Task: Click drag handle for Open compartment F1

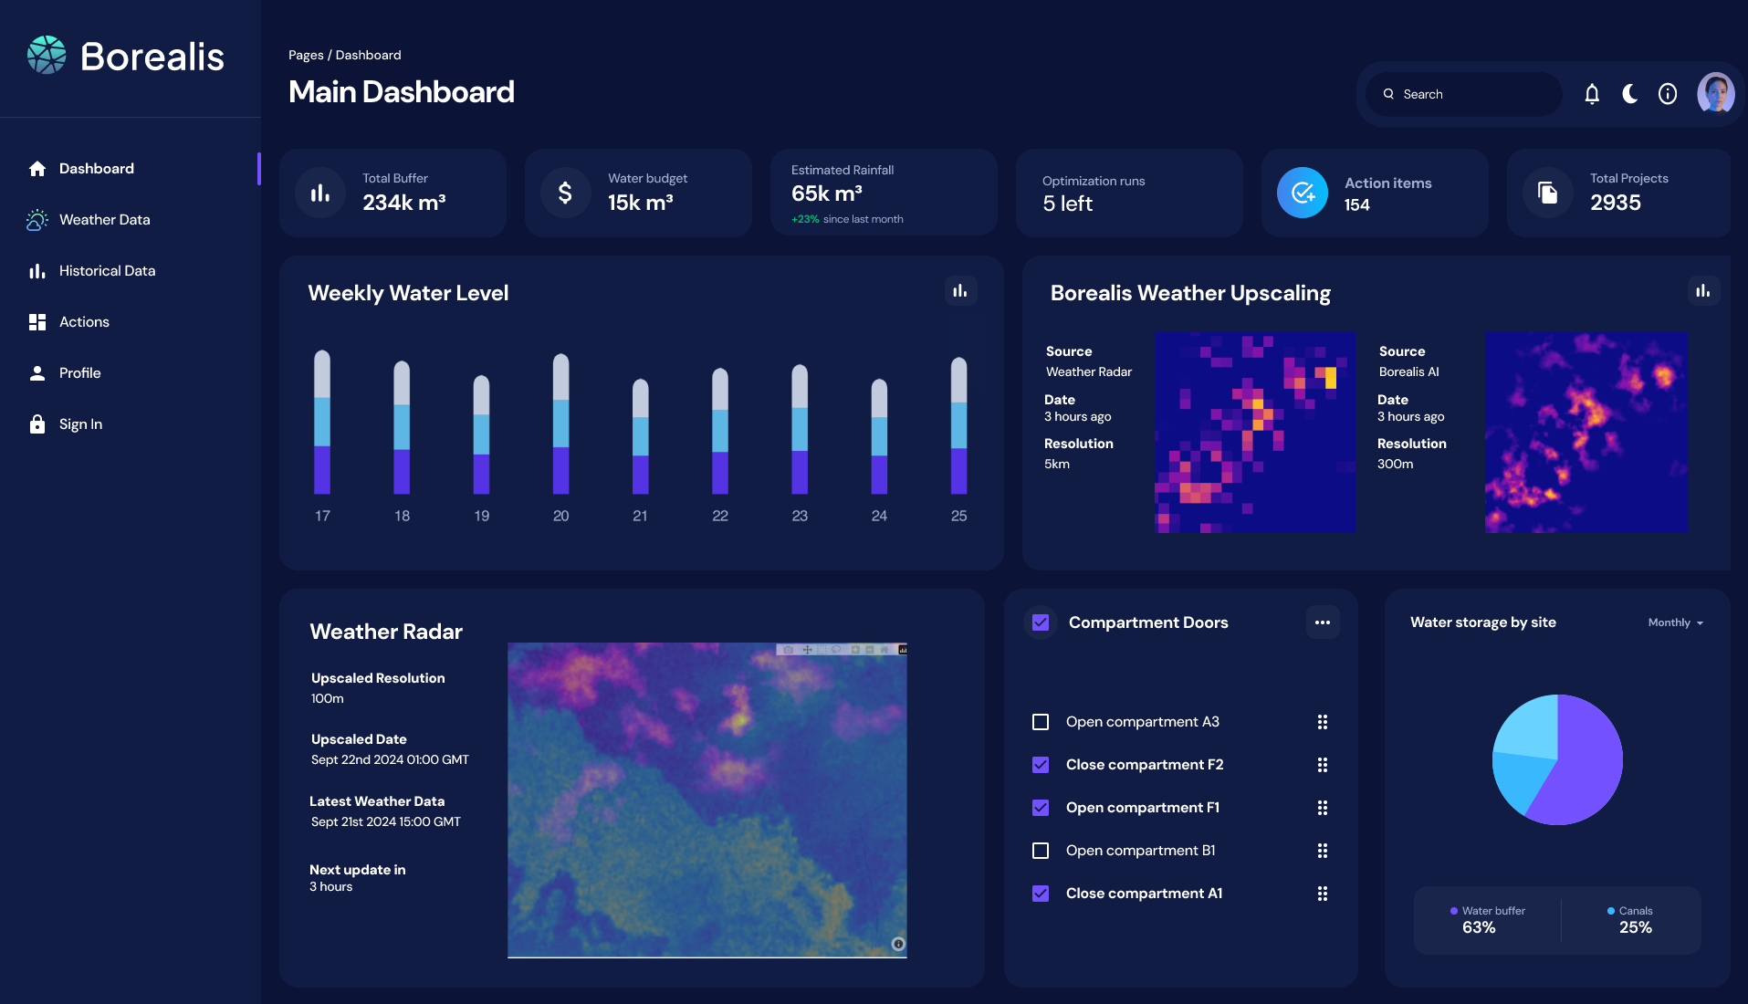Action: coord(1323,808)
